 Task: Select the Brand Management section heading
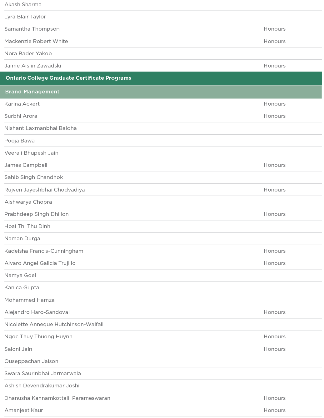[32, 92]
